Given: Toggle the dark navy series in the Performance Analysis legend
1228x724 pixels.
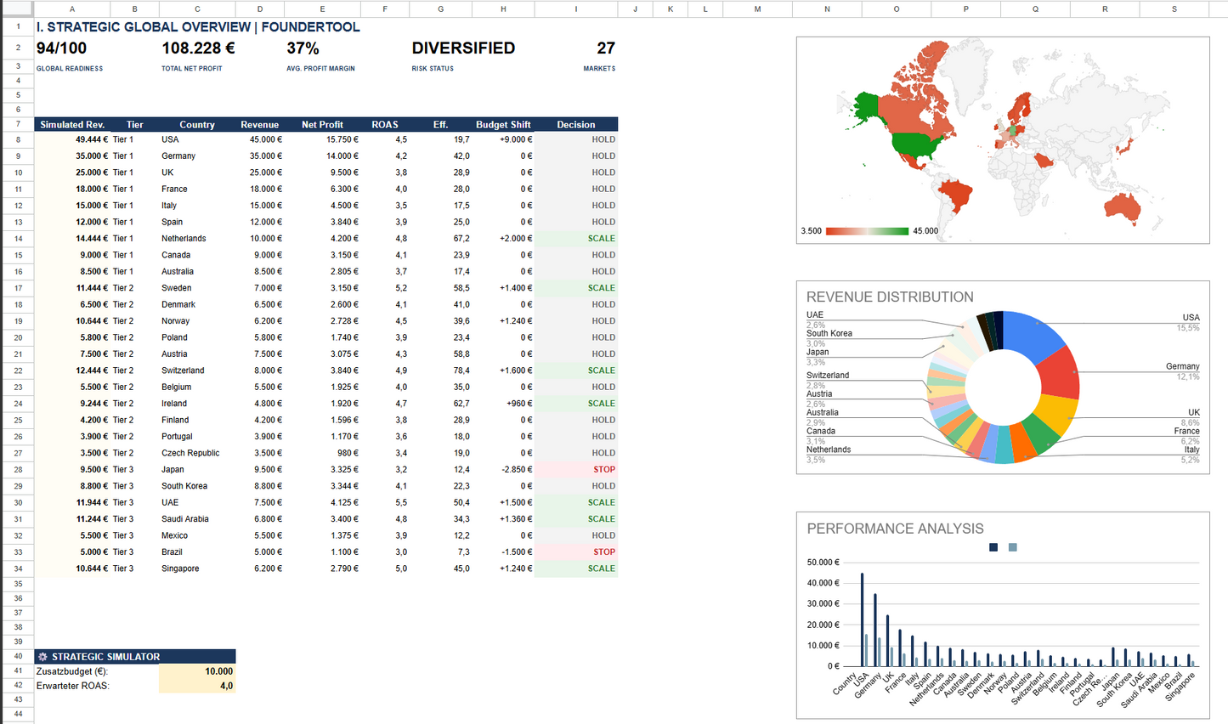Looking at the screenshot, I should point(993,548).
